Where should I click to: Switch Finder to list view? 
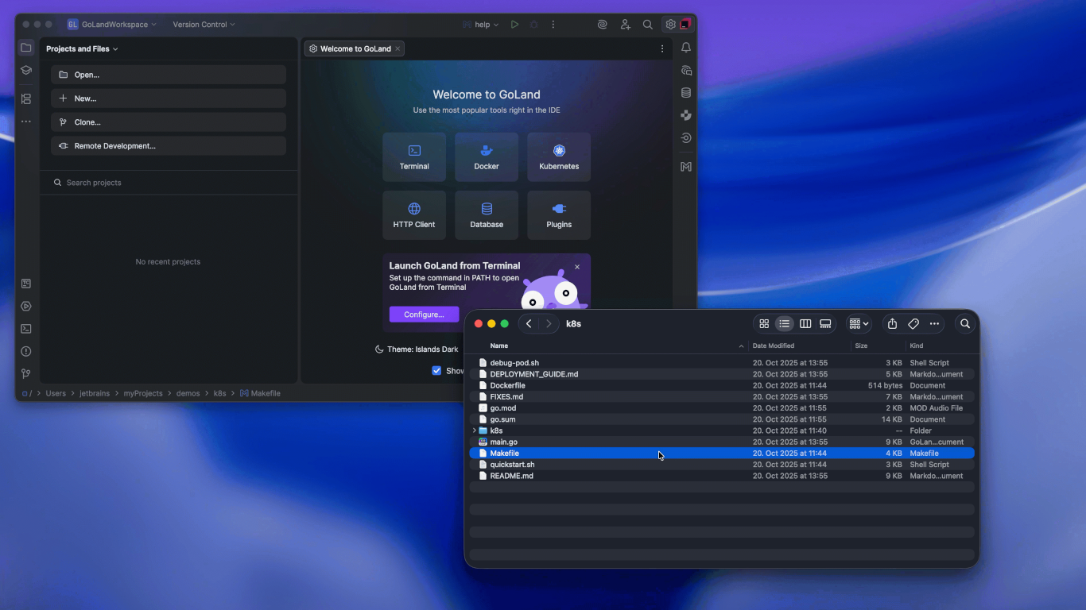[x=785, y=324]
